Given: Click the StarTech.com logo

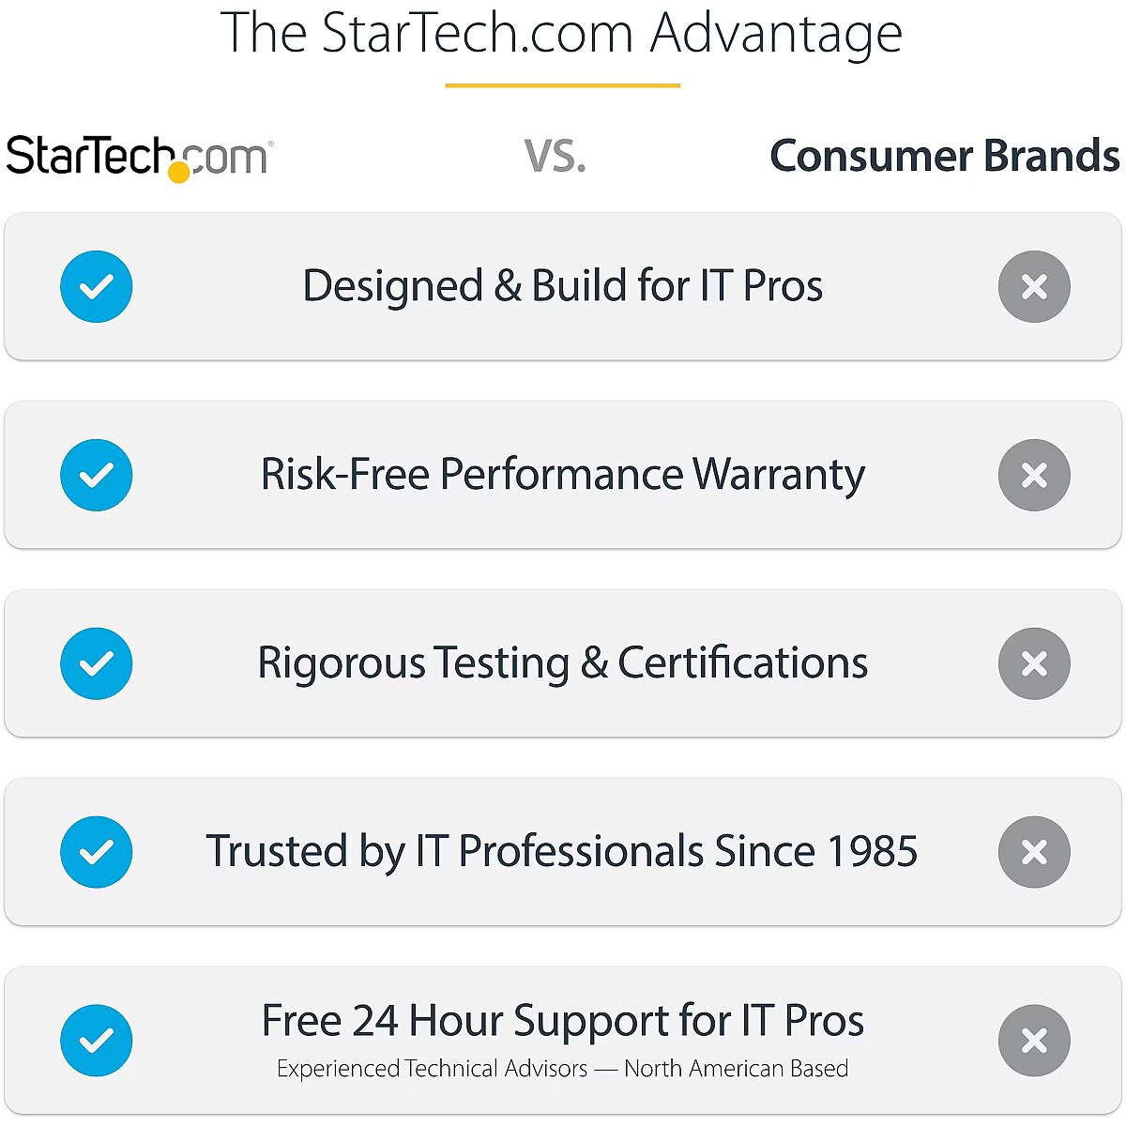Looking at the screenshot, I should (139, 157).
